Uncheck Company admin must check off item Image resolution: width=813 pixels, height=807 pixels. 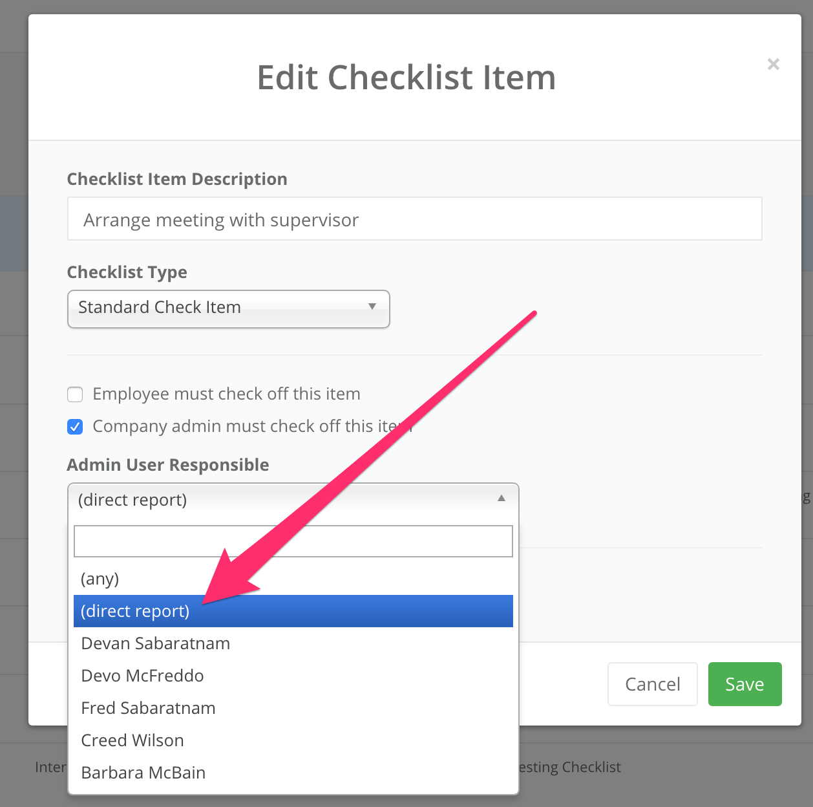pos(75,427)
